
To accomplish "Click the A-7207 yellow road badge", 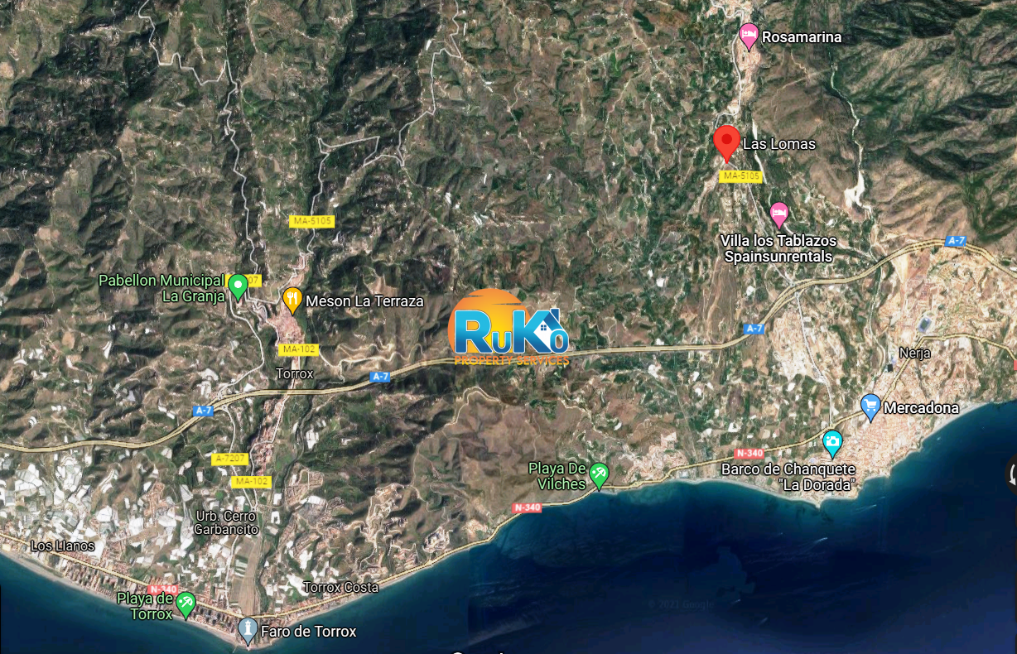I will tap(229, 459).
